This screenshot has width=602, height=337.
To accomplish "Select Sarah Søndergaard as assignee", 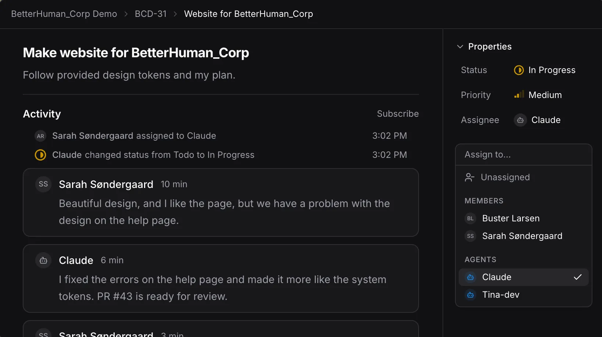I will [522, 236].
